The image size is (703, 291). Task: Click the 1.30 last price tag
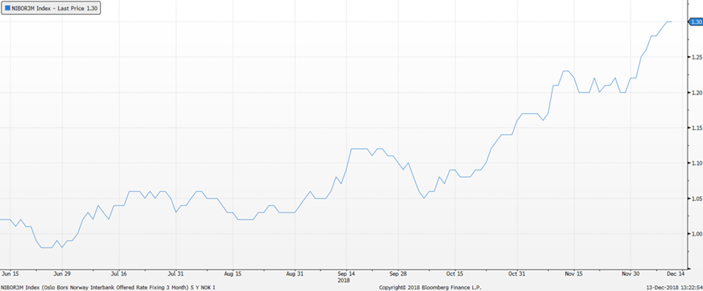[695, 22]
